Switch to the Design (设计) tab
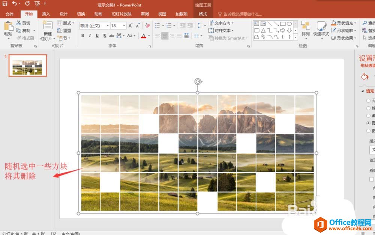The height and width of the screenshot is (235, 375). [63, 14]
